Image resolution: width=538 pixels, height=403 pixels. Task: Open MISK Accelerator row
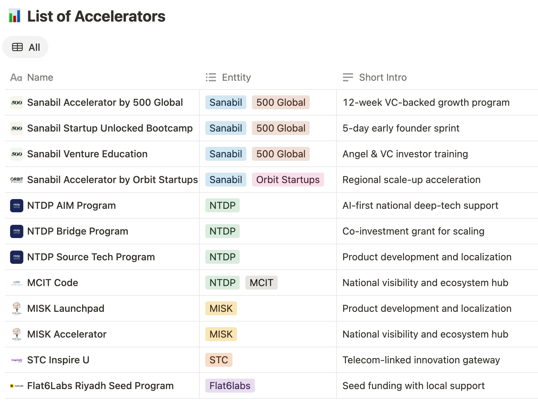tap(67, 334)
